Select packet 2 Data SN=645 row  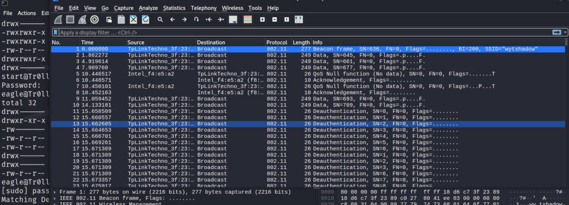[x=308, y=55]
